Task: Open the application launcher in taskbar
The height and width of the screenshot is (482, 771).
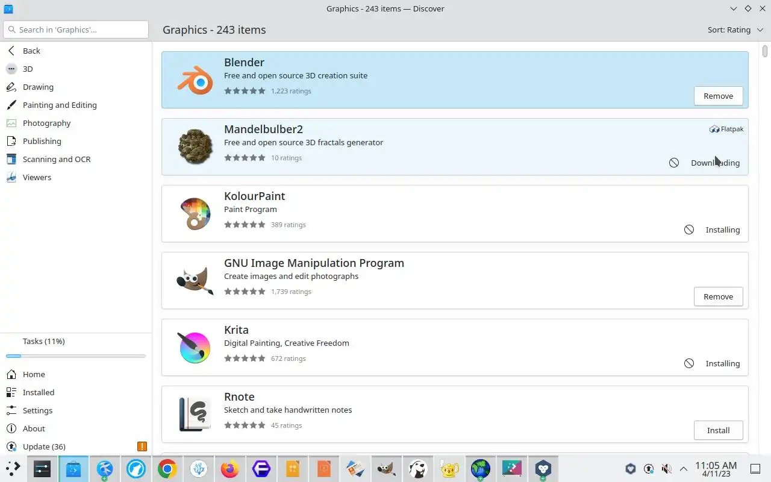Action: (x=13, y=469)
